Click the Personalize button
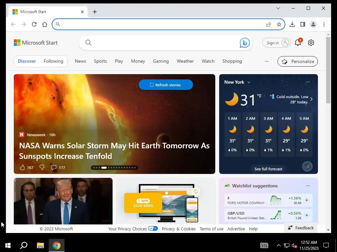Image resolution: width=337 pixels, height=252 pixels. (298, 61)
